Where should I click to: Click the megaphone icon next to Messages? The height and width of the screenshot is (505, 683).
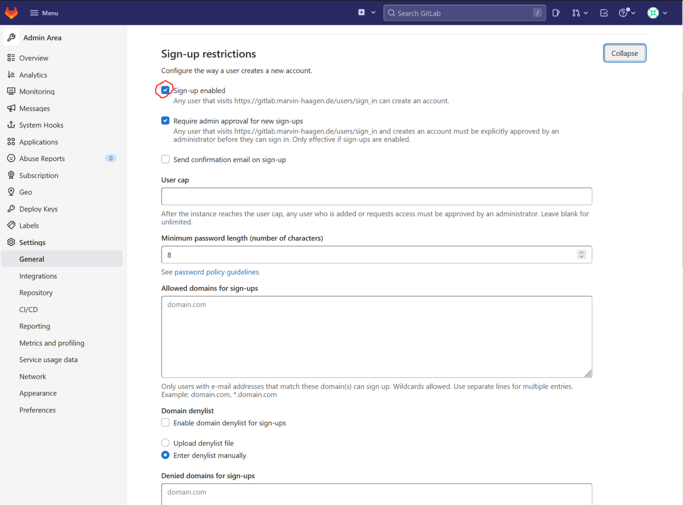11,108
